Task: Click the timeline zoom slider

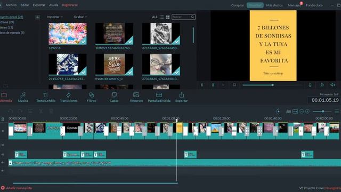Action: 322,111
